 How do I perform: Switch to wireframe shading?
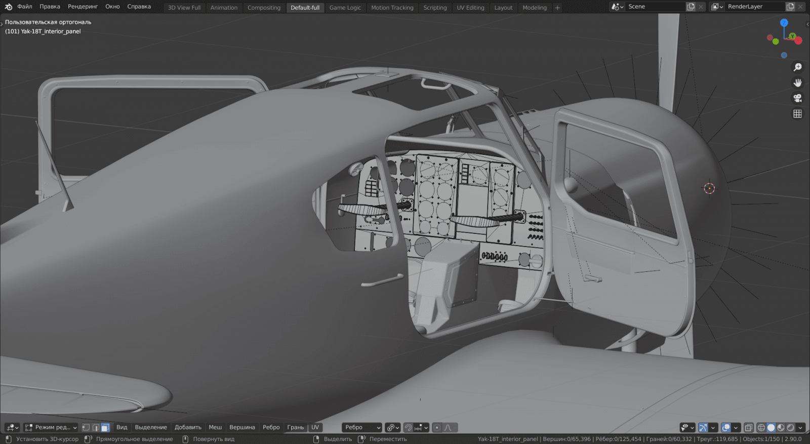pyautogui.click(x=761, y=428)
